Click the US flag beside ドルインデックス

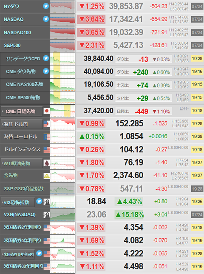tap(47, 150)
